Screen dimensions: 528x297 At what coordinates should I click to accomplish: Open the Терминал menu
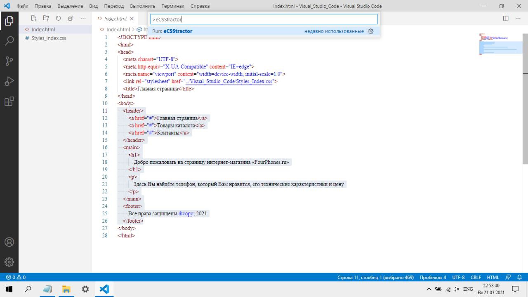pyautogui.click(x=173, y=6)
